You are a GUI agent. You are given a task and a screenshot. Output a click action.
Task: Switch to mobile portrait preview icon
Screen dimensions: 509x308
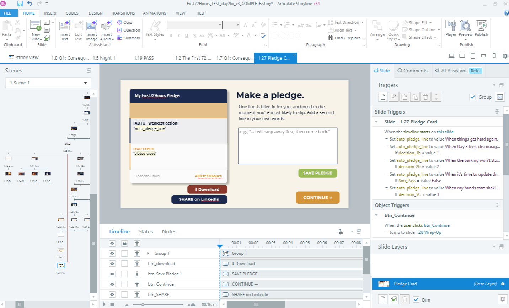(x=494, y=56)
